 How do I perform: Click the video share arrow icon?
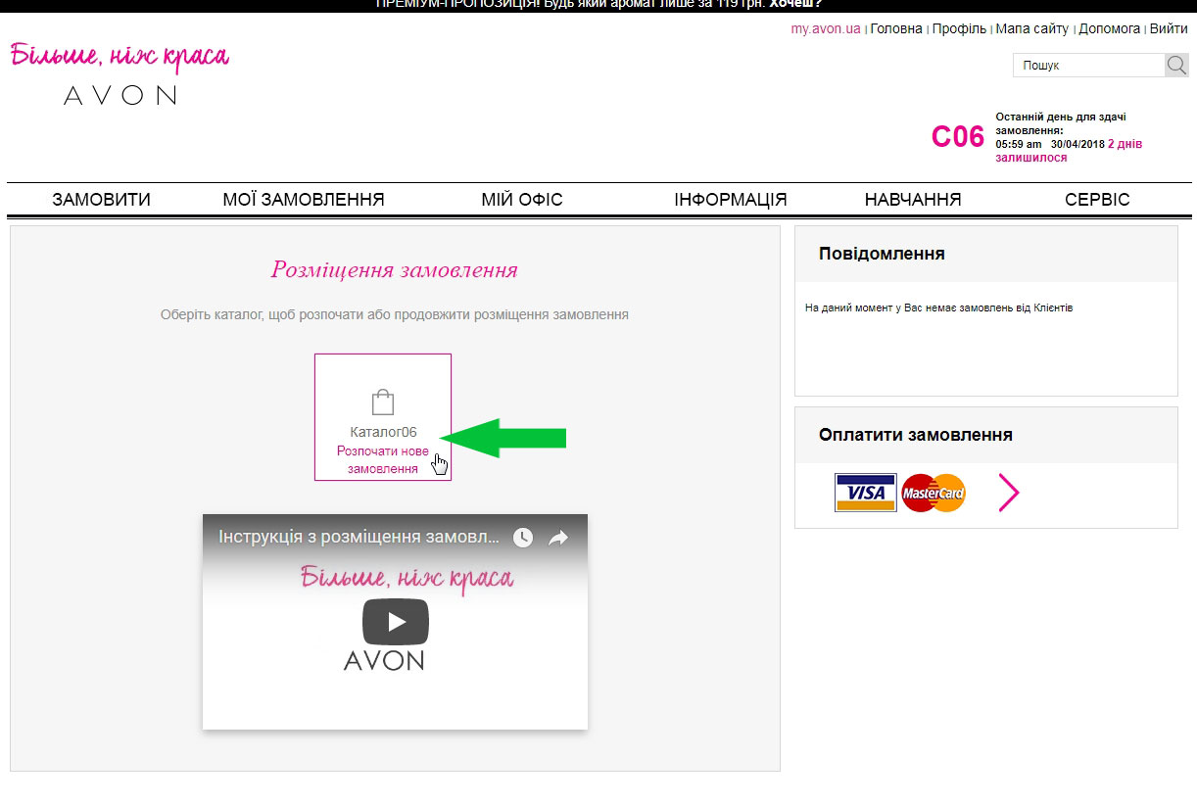558,538
